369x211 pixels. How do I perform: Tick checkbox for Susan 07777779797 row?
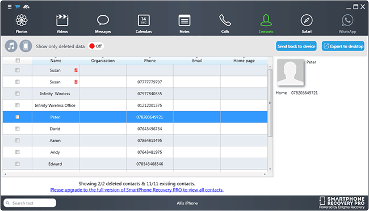click(18, 82)
